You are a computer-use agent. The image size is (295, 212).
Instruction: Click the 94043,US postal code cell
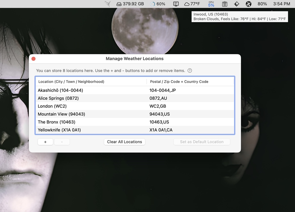159,114
